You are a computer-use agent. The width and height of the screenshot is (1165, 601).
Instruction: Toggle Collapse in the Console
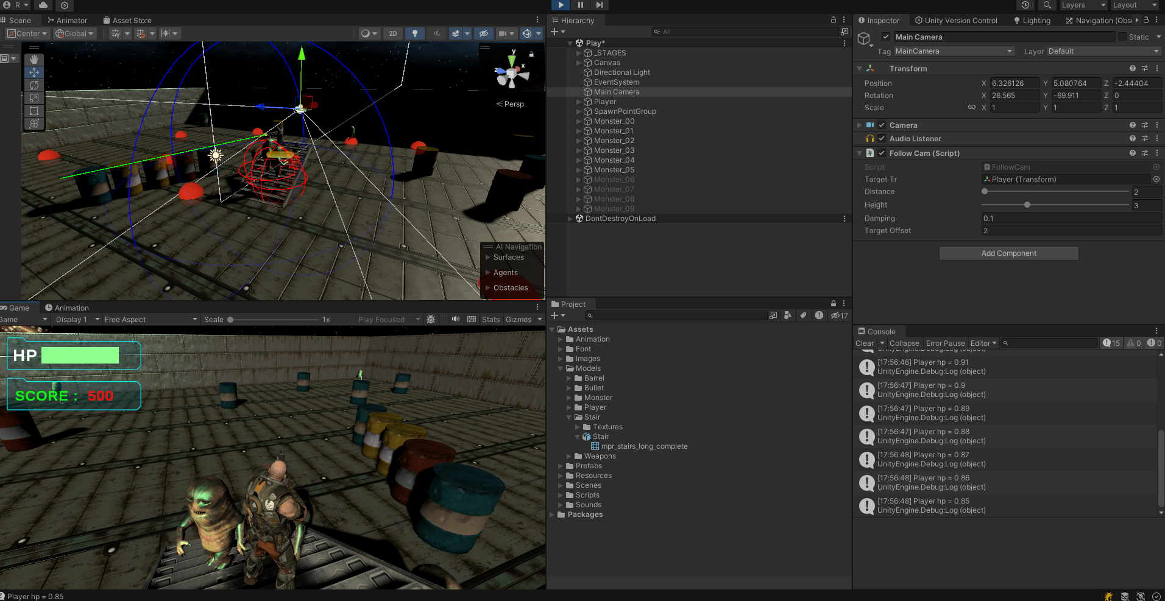pos(904,343)
